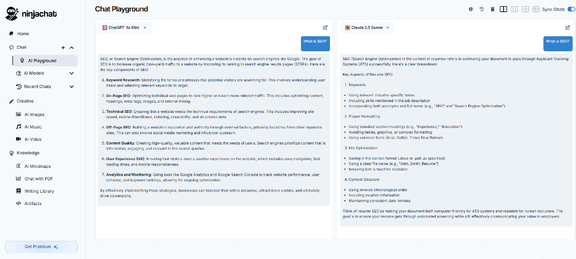Screen dimensions: 576x259
Task: Select AI Playground in the sidebar
Action: click(45, 61)
